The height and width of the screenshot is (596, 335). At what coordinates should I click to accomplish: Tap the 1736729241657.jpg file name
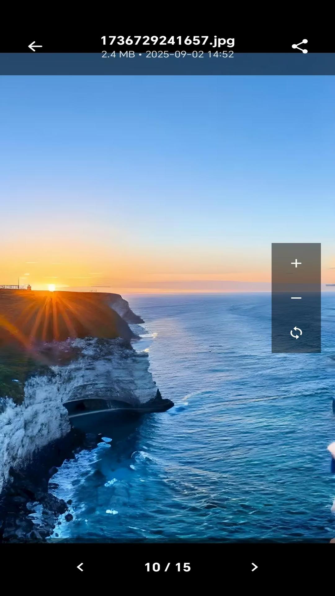167,40
